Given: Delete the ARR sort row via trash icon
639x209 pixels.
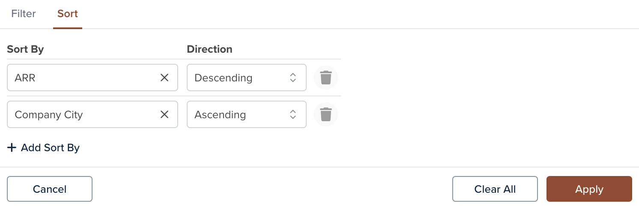Looking at the screenshot, I should (x=326, y=78).
